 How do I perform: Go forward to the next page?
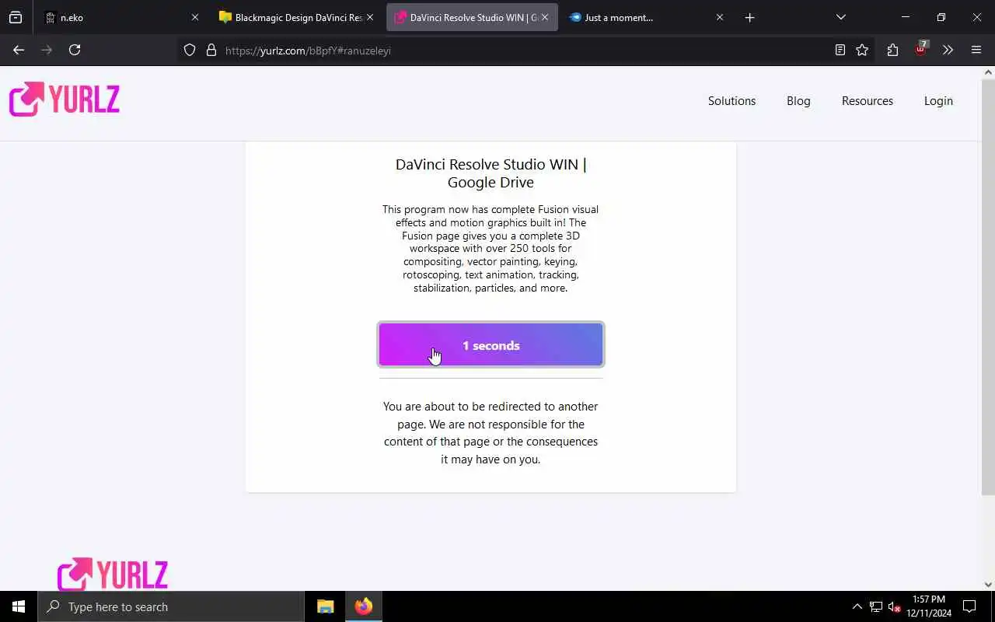tap(47, 50)
